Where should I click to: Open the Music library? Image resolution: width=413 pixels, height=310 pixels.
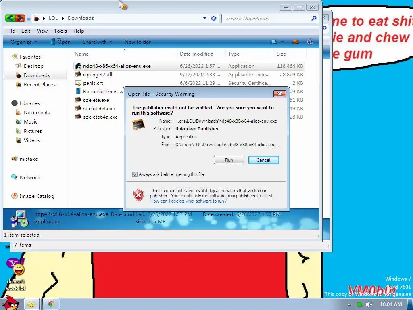click(x=31, y=122)
